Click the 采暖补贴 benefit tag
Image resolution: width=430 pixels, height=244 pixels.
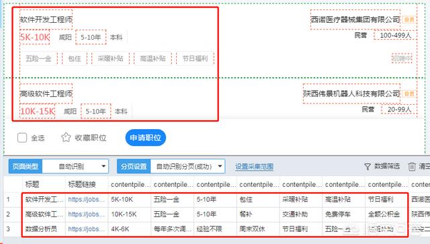coord(110,58)
